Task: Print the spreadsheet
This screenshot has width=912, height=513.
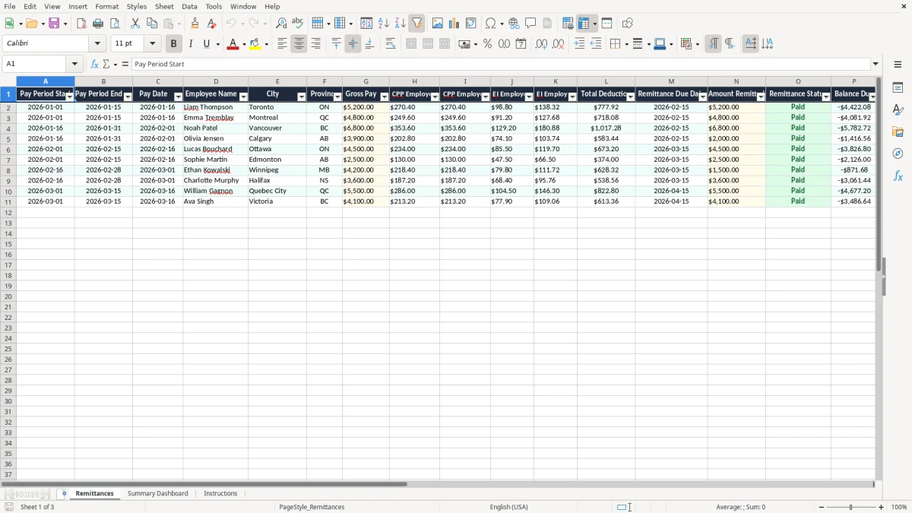Action: point(98,24)
